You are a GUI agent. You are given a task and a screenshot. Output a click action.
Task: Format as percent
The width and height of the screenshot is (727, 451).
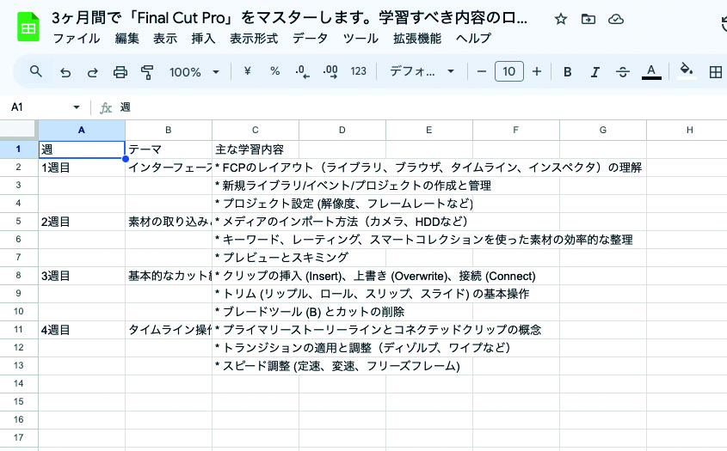pyautogui.click(x=275, y=71)
